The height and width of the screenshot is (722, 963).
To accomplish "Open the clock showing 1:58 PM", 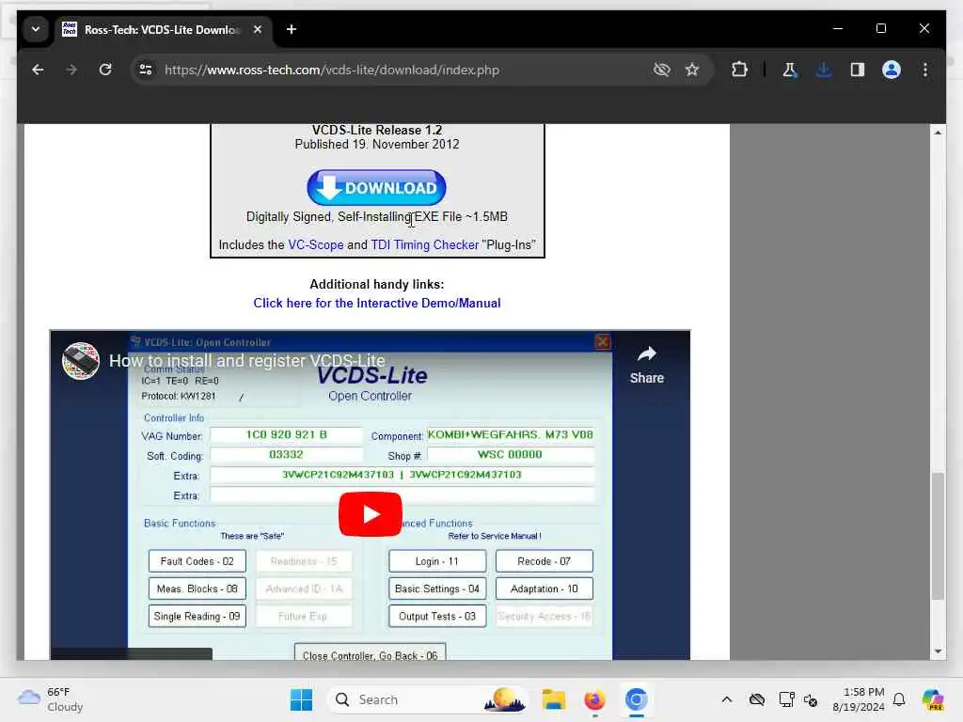I will (859, 699).
